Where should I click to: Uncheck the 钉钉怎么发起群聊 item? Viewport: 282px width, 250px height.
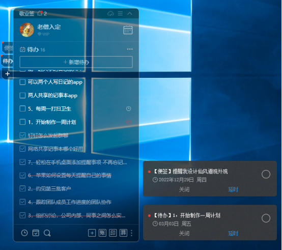pos(22,135)
